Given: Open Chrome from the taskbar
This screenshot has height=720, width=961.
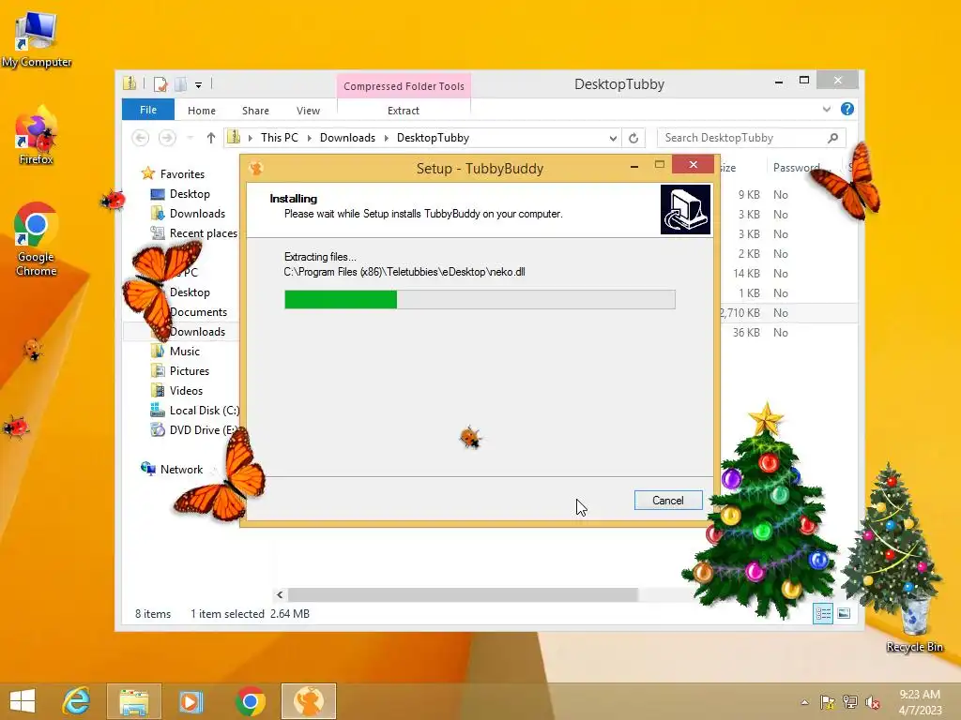Looking at the screenshot, I should (x=250, y=701).
